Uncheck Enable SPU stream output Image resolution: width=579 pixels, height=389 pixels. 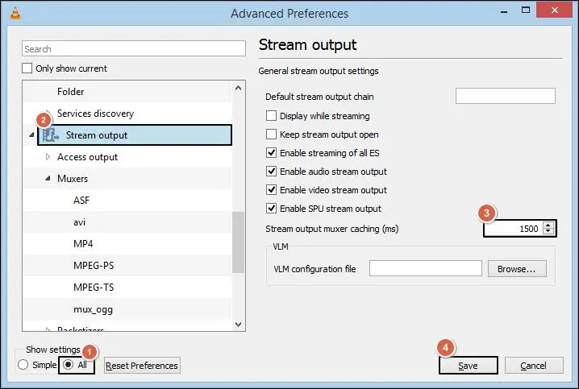pos(272,209)
